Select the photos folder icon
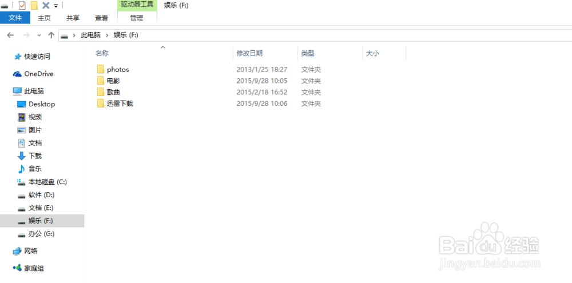The width and height of the screenshot is (572, 283). click(x=101, y=69)
